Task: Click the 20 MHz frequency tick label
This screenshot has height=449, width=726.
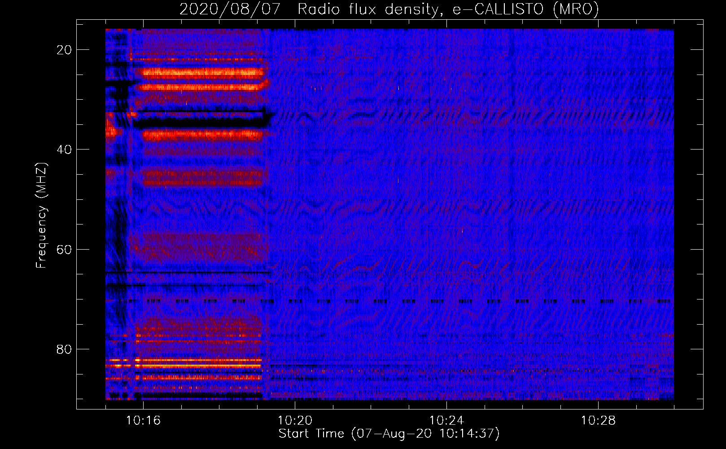Action: [x=65, y=50]
